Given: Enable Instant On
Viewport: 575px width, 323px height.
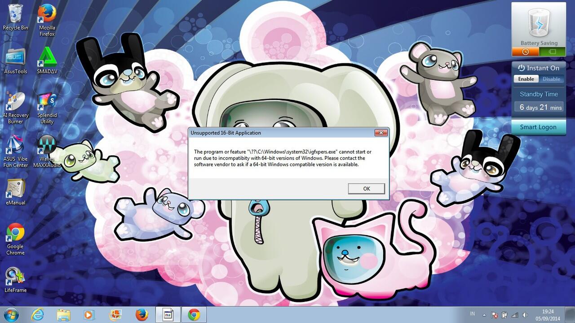Looking at the screenshot, I should (x=526, y=79).
